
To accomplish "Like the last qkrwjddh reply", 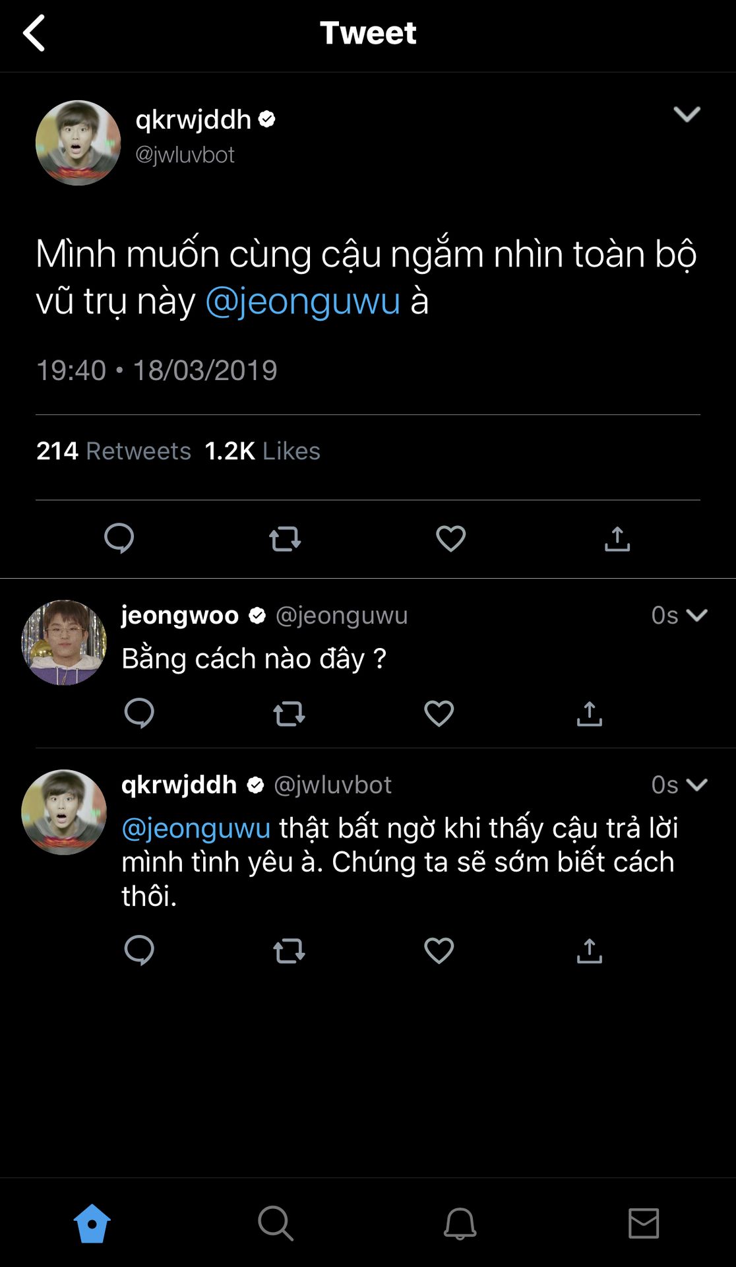I will tap(439, 951).
